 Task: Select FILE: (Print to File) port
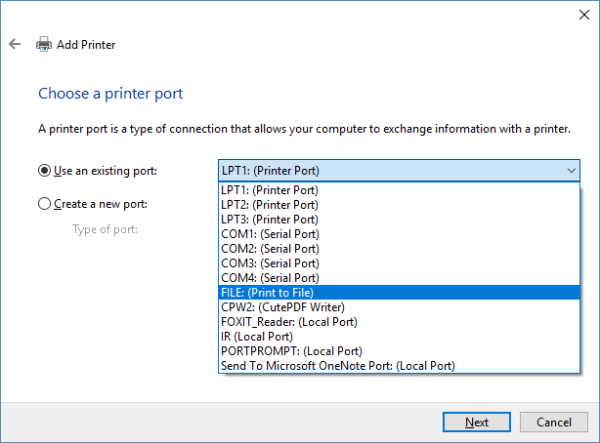click(x=268, y=293)
